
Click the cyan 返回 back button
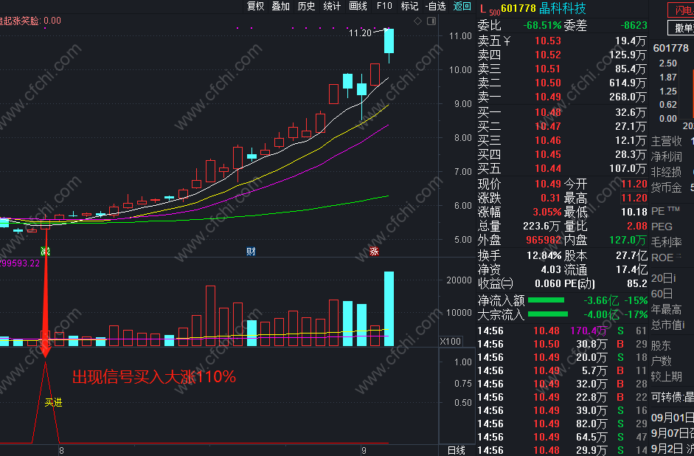pyautogui.click(x=462, y=6)
